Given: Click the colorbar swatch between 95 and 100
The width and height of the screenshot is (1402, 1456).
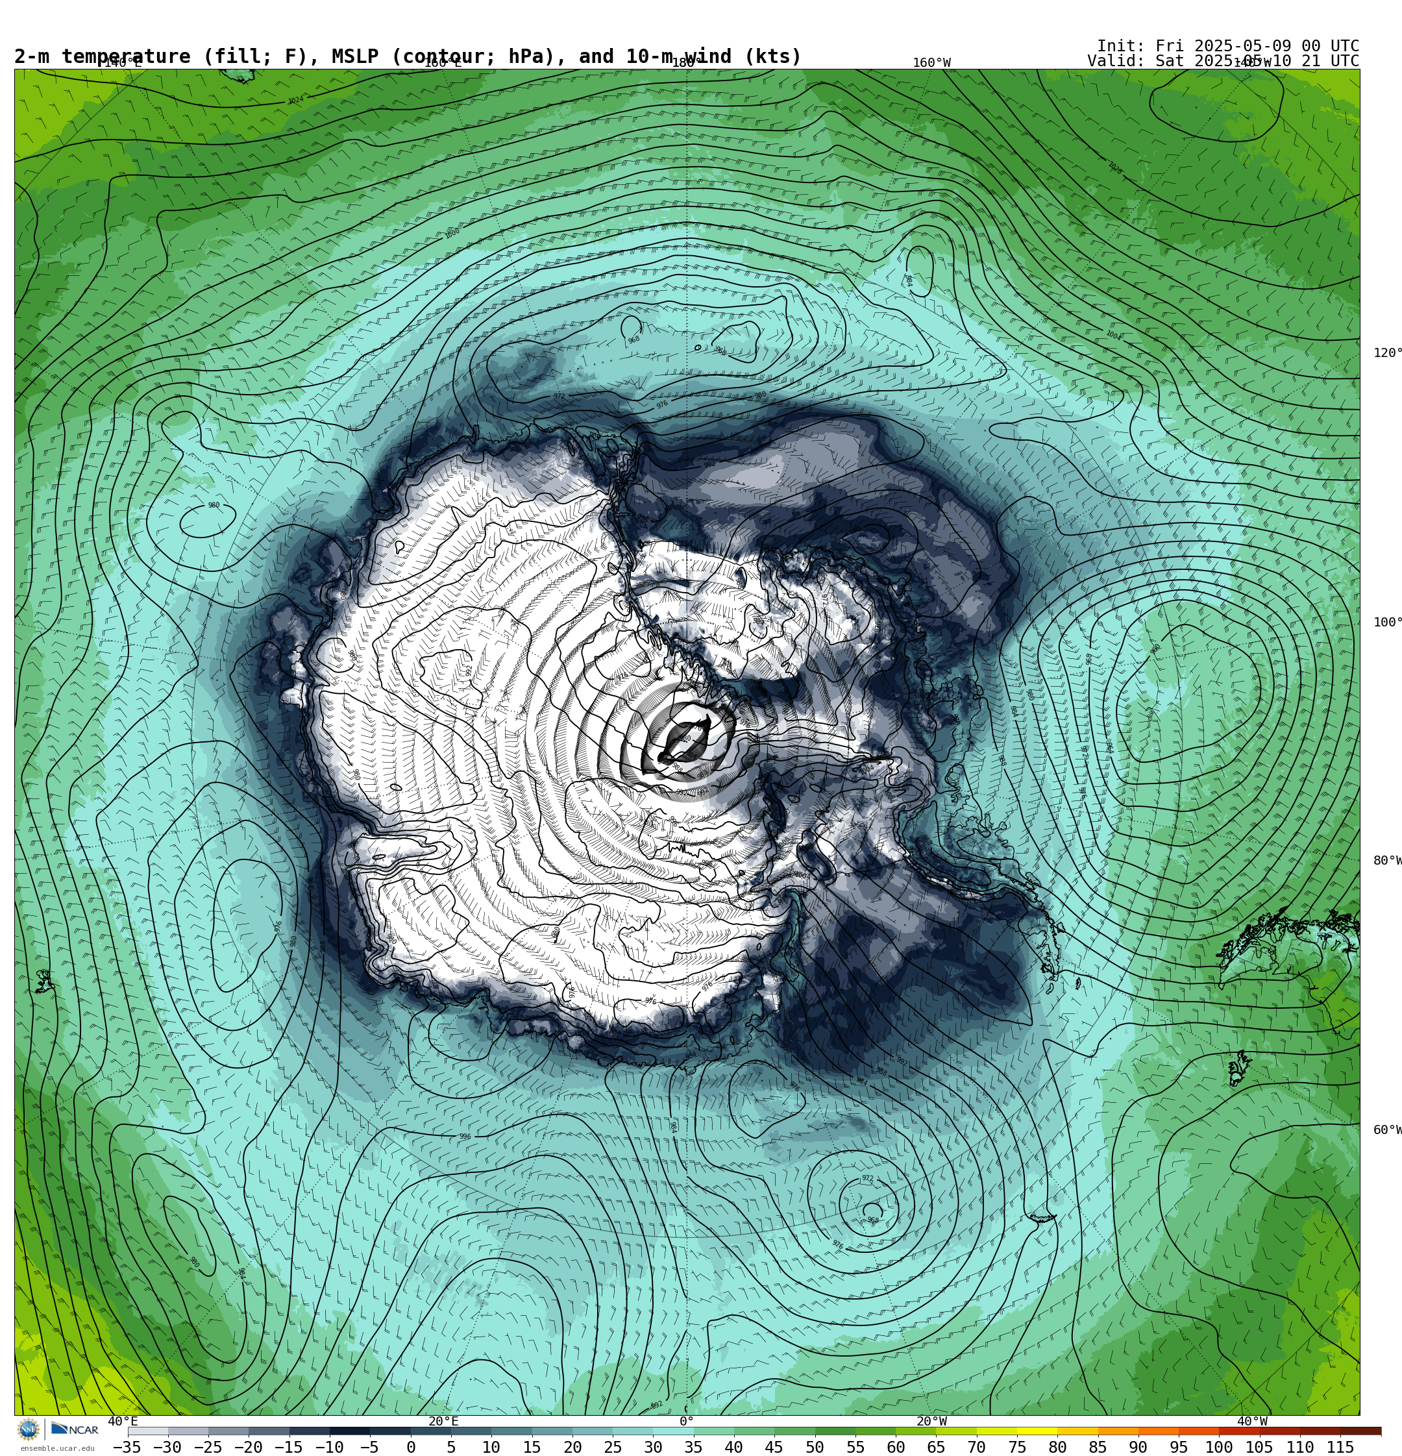Looking at the screenshot, I should click(1198, 1431).
